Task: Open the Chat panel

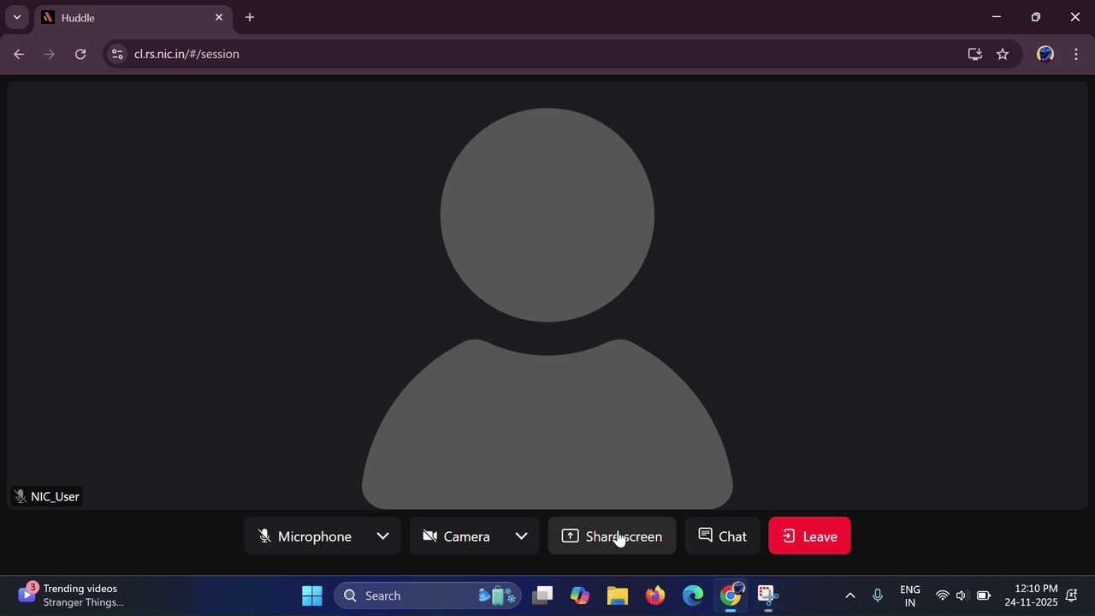Action: click(723, 536)
